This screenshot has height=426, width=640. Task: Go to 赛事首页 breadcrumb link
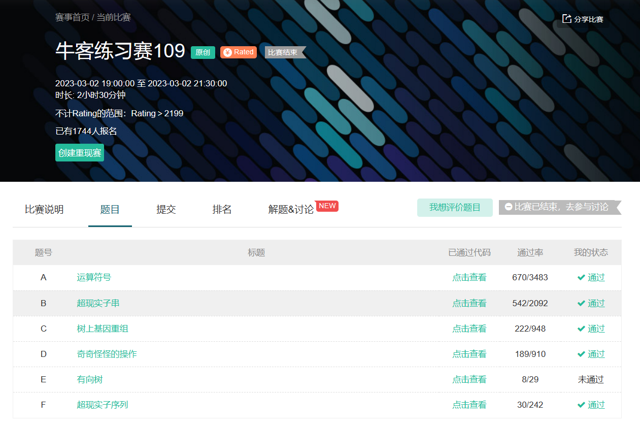[x=72, y=17]
